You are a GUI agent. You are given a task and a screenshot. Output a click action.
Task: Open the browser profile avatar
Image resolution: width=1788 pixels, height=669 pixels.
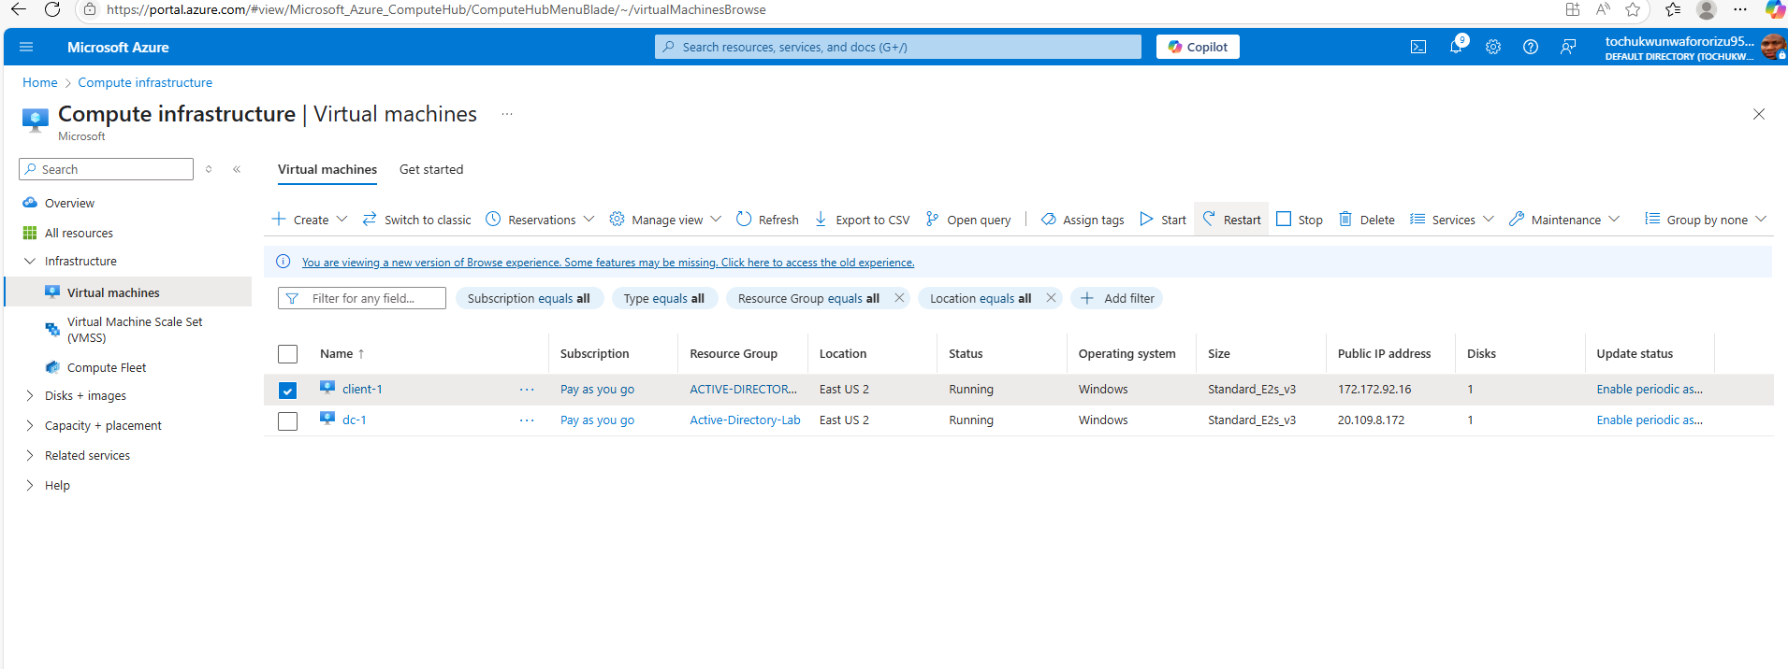(1707, 9)
